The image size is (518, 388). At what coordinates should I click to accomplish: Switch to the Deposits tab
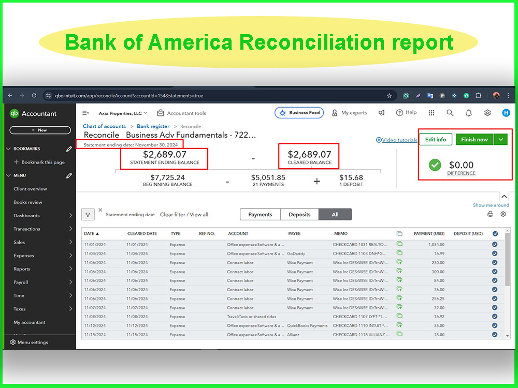(299, 215)
